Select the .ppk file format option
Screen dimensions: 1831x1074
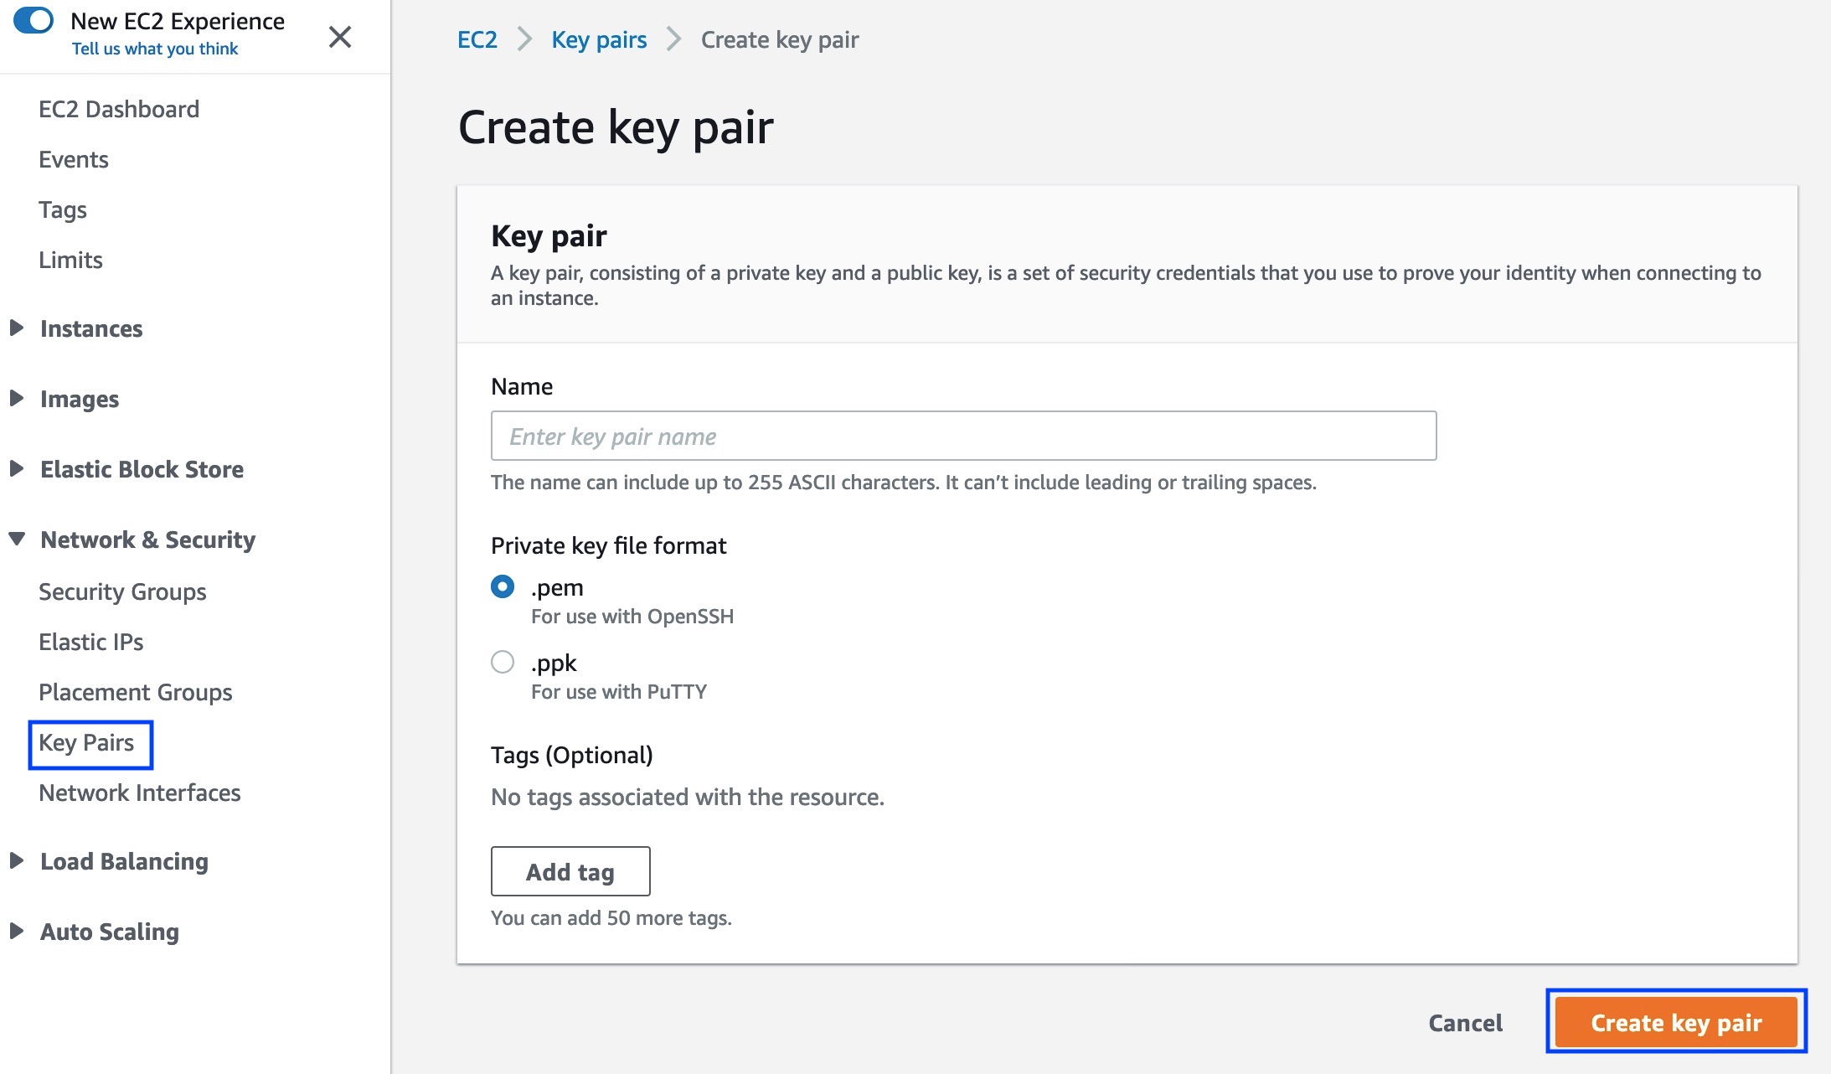click(503, 662)
